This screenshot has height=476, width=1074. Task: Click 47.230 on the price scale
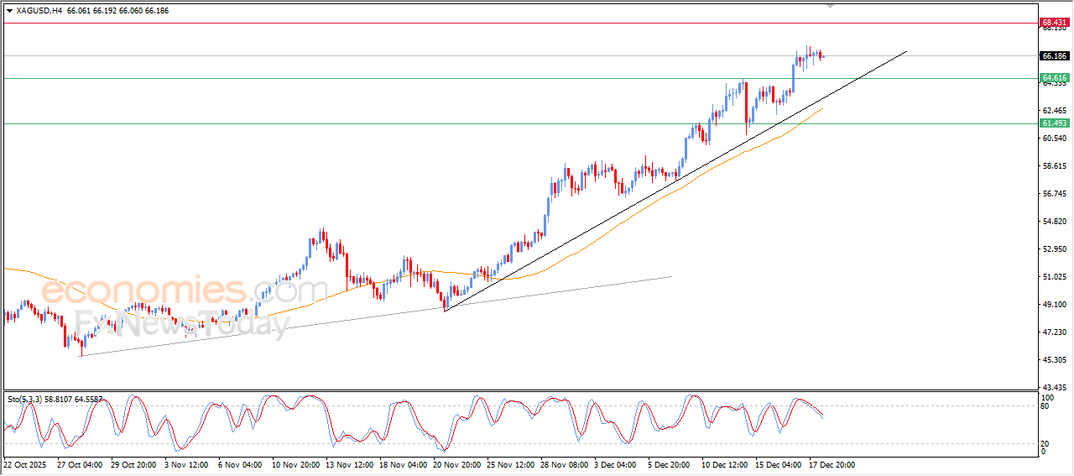point(1054,332)
